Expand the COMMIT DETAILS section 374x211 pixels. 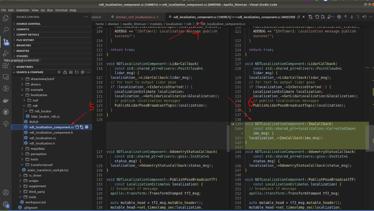pos(52,34)
